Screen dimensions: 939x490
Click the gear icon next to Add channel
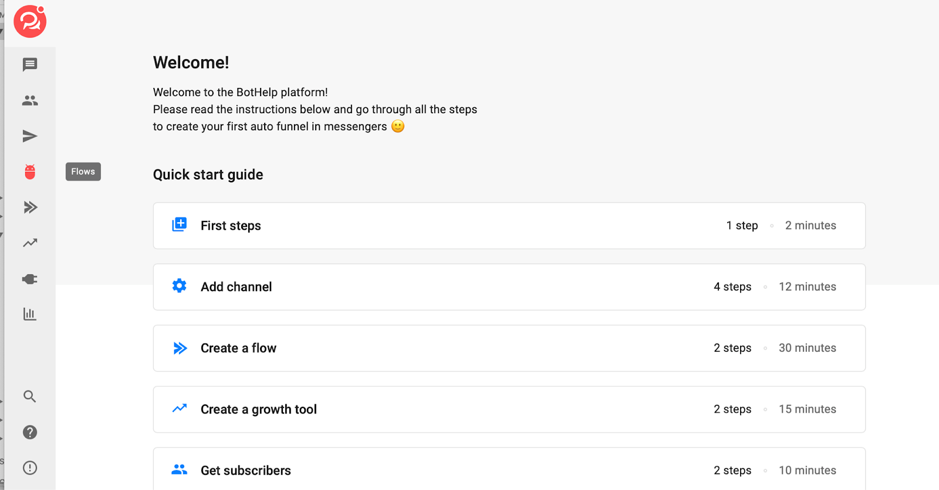(x=180, y=286)
